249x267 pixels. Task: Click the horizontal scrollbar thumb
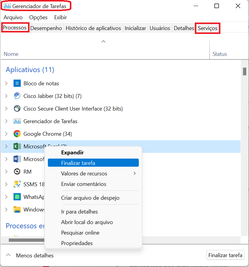tap(26, 240)
